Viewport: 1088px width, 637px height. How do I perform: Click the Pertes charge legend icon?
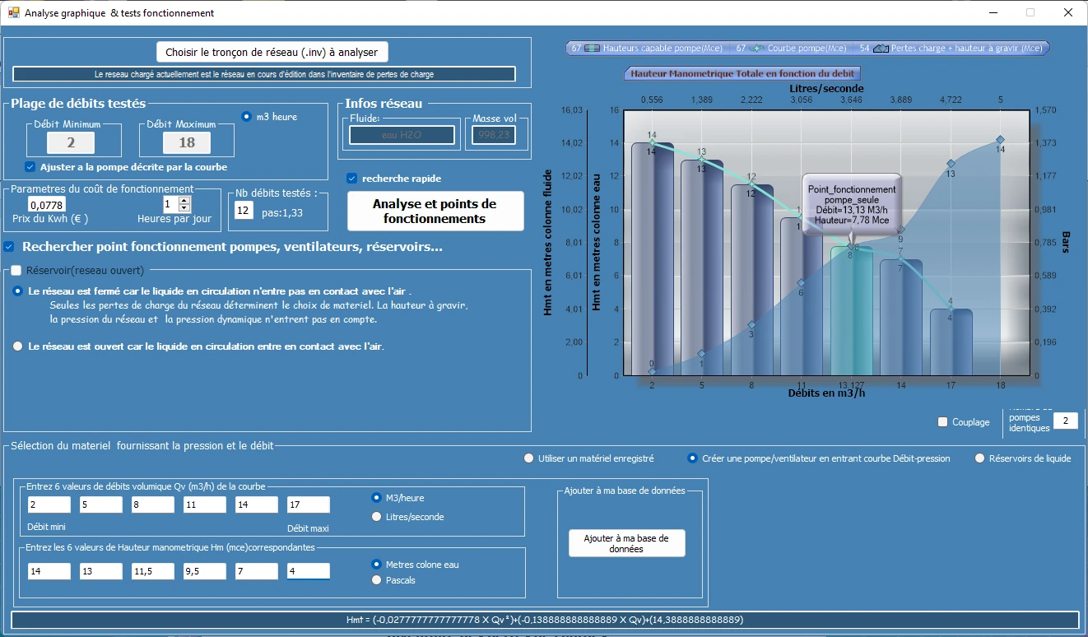coord(881,48)
